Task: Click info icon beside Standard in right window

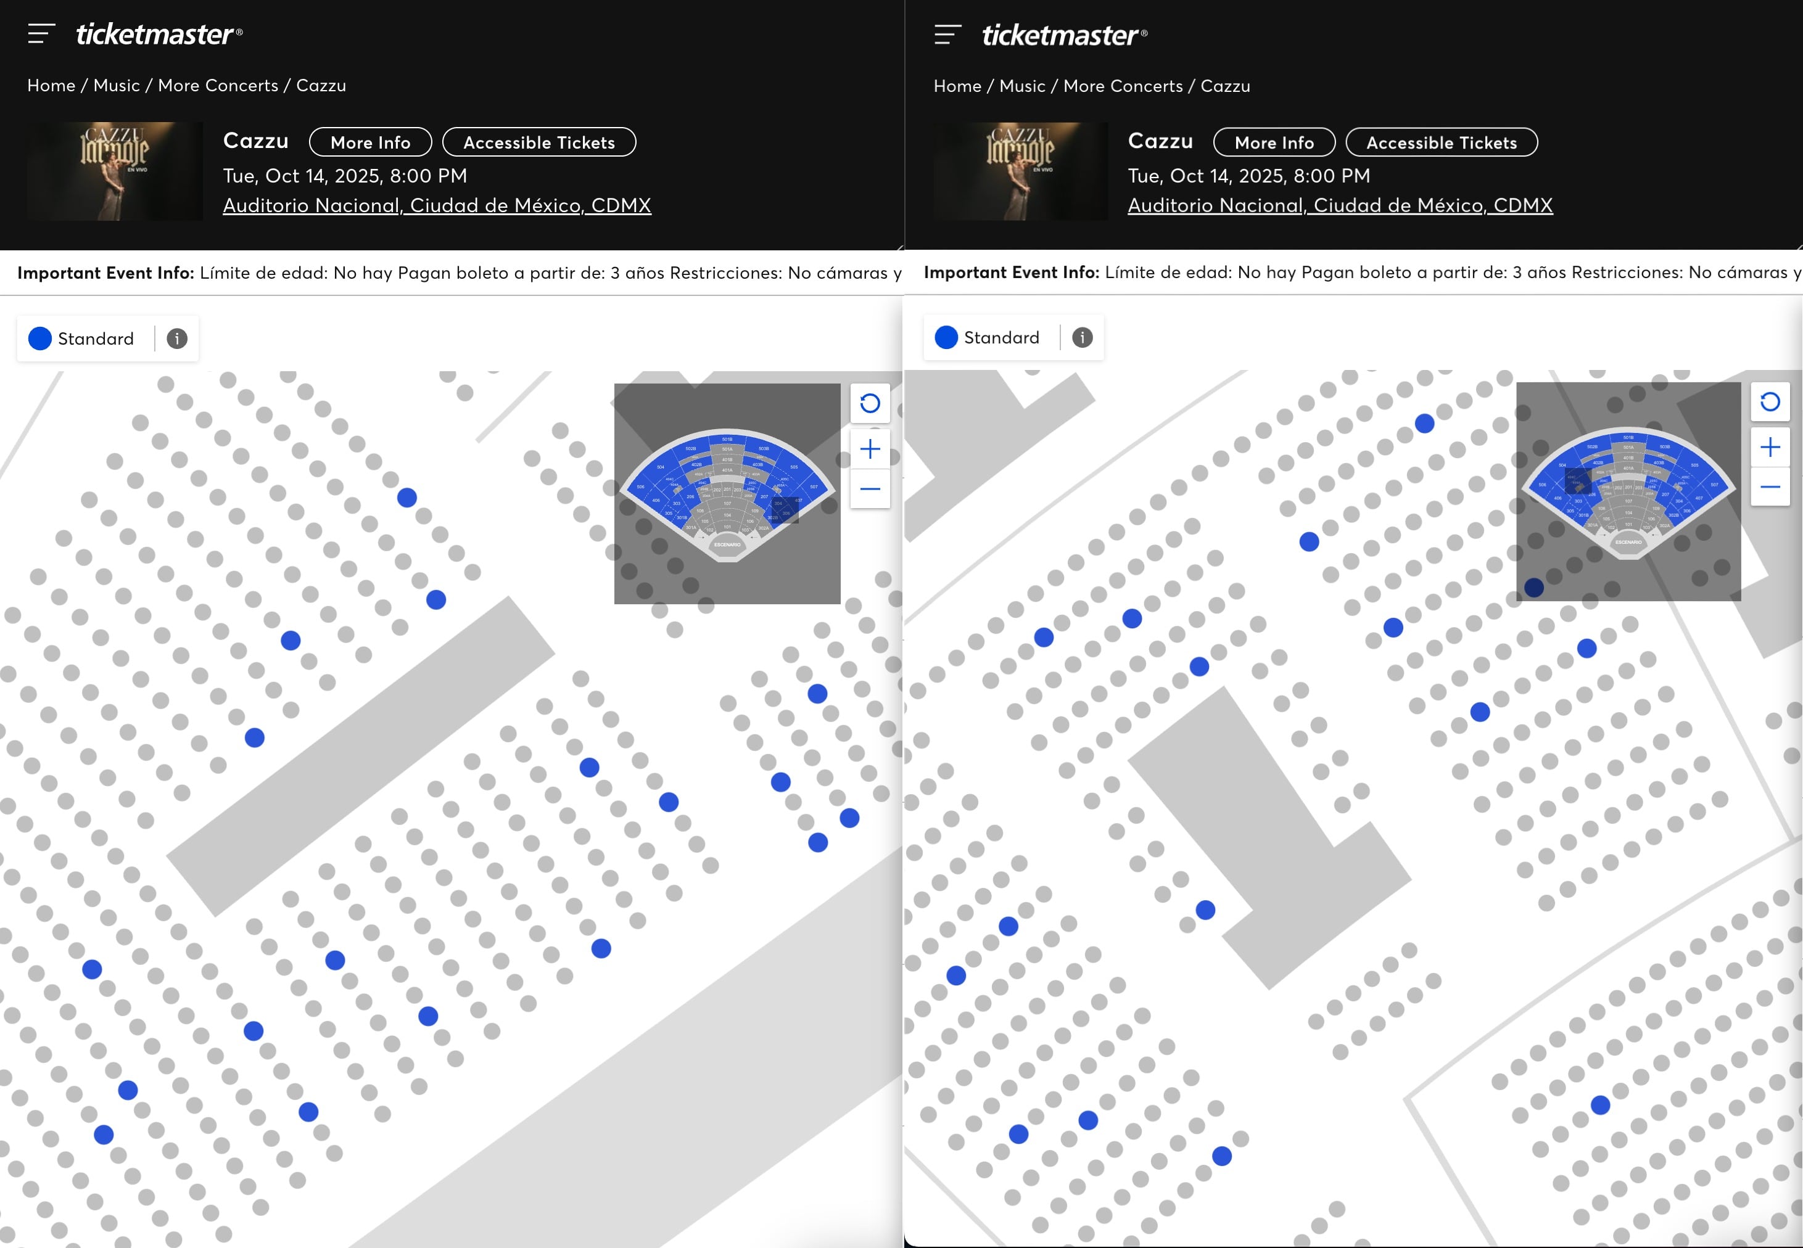Action: tap(1082, 338)
